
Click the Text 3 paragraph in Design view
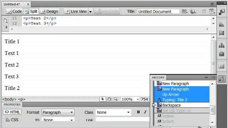(12, 76)
